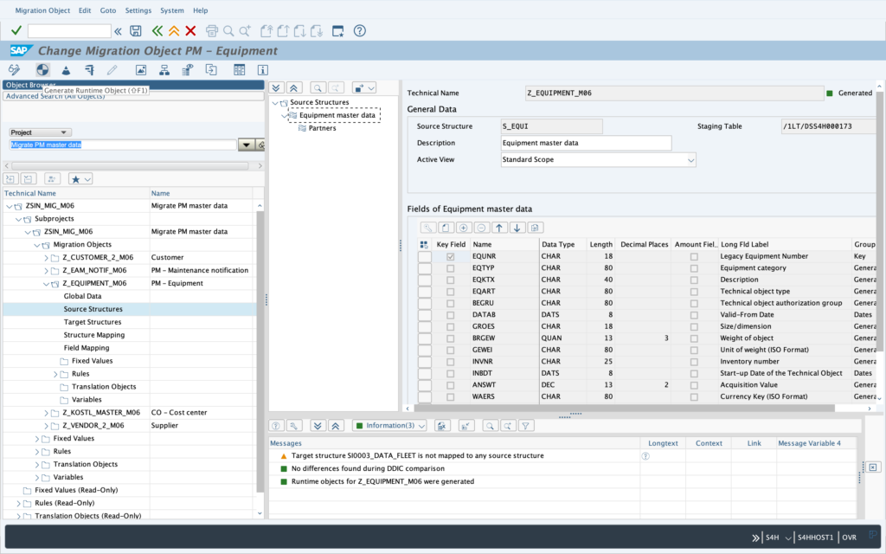This screenshot has height=554, width=886.
Task: Click the table grid icon in application toolbar
Action: [x=239, y=70]
